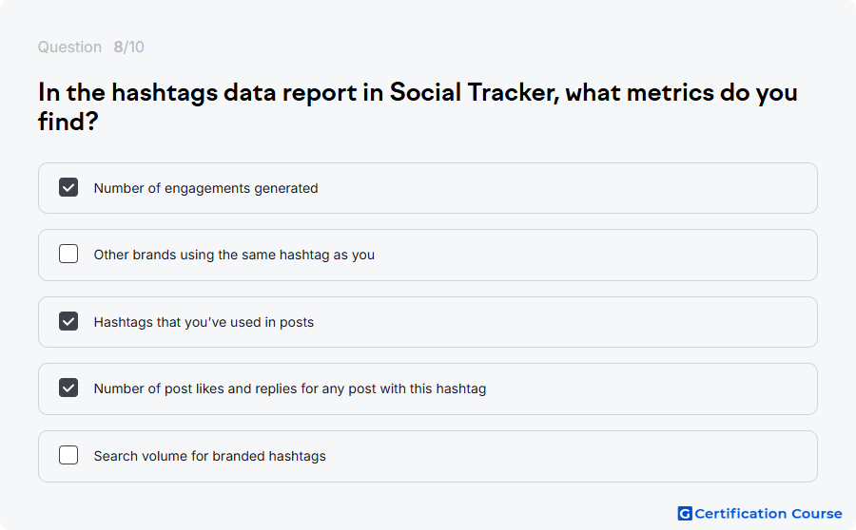Click blank space in the post likes answer card
This screenshot has height=530, width=856.
pyautogui.click(x=650, y=388)
